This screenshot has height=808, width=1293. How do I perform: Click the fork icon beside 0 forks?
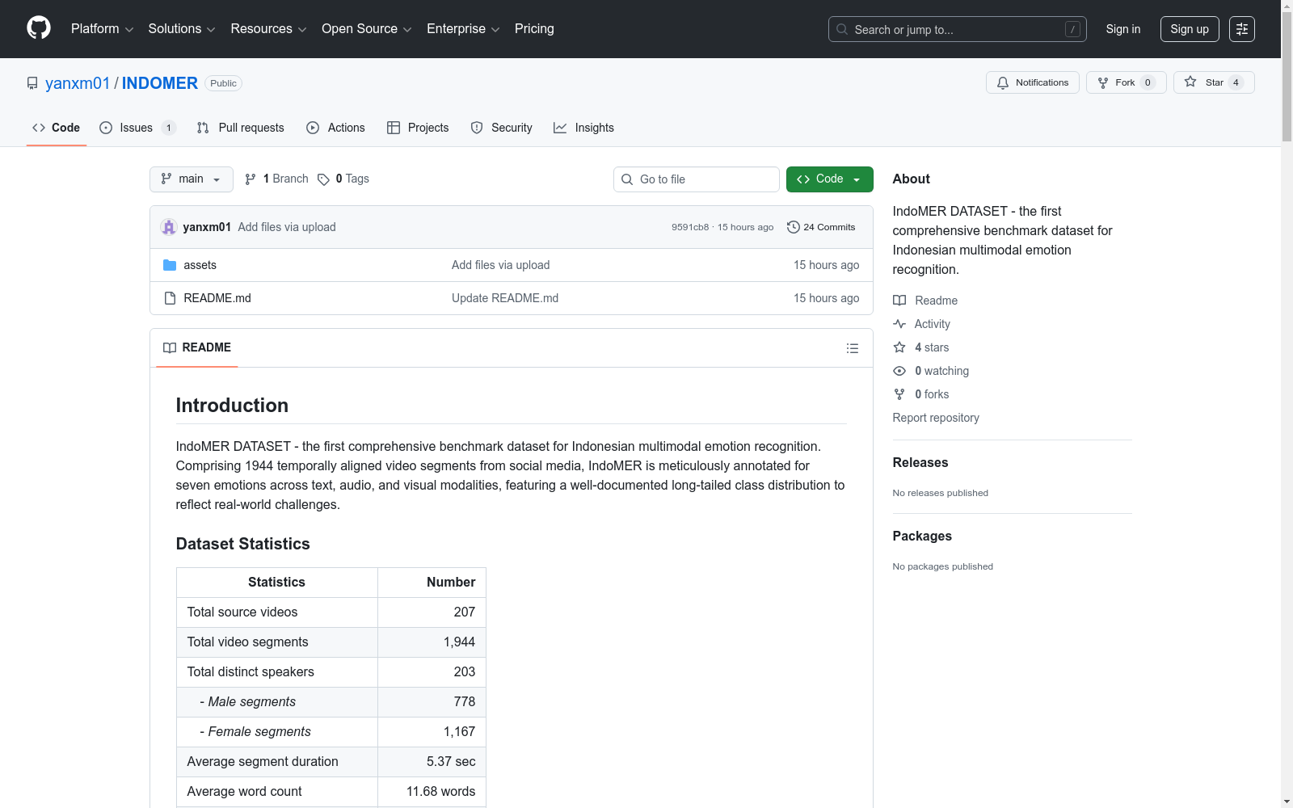point(899,394)
